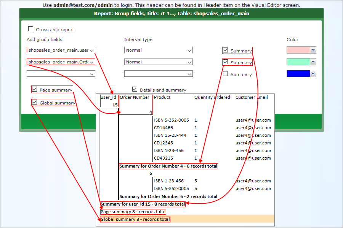This screenshot has height=228, width=343.
Task: Open the second group field dropdown (Order Number)
Action: click(61, 62)
